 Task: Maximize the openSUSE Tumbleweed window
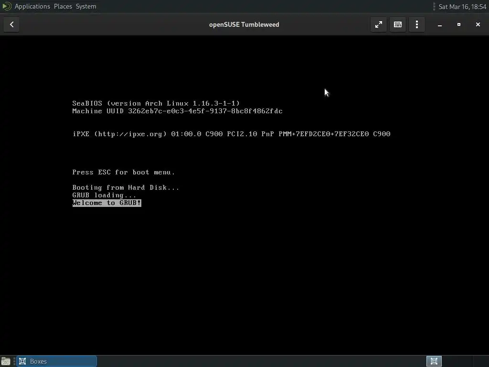pos(459,24)
